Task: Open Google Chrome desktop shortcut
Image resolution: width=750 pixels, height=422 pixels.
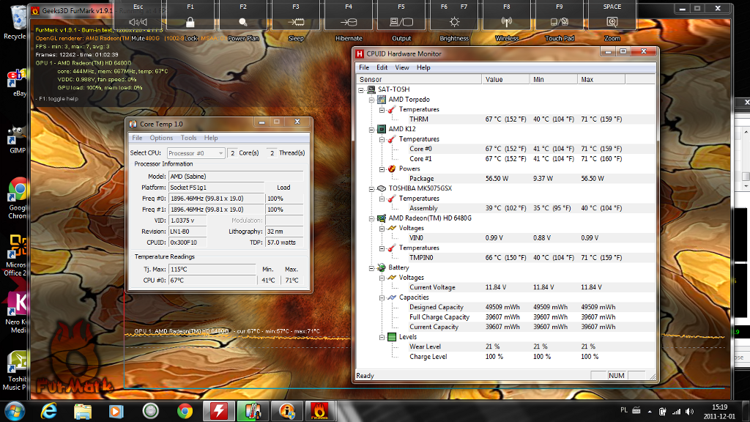Action: 18,199
